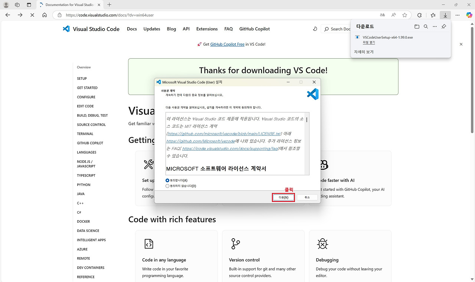This screenshot has width=475, height=282.
Task: Select the 동의하지 않습니다(D) option
Action: (167, 186)
